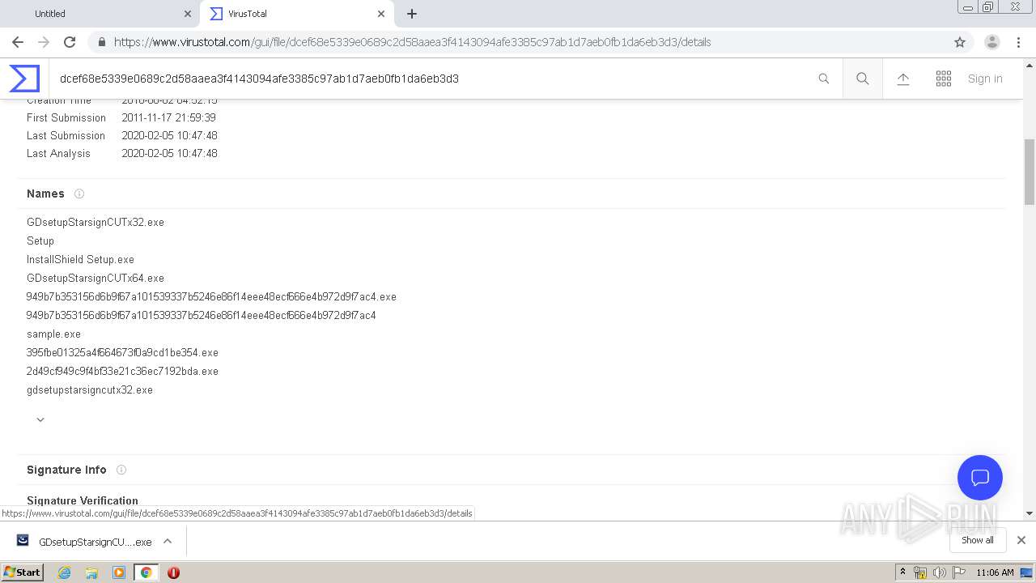Select name sample.exe

53,334
